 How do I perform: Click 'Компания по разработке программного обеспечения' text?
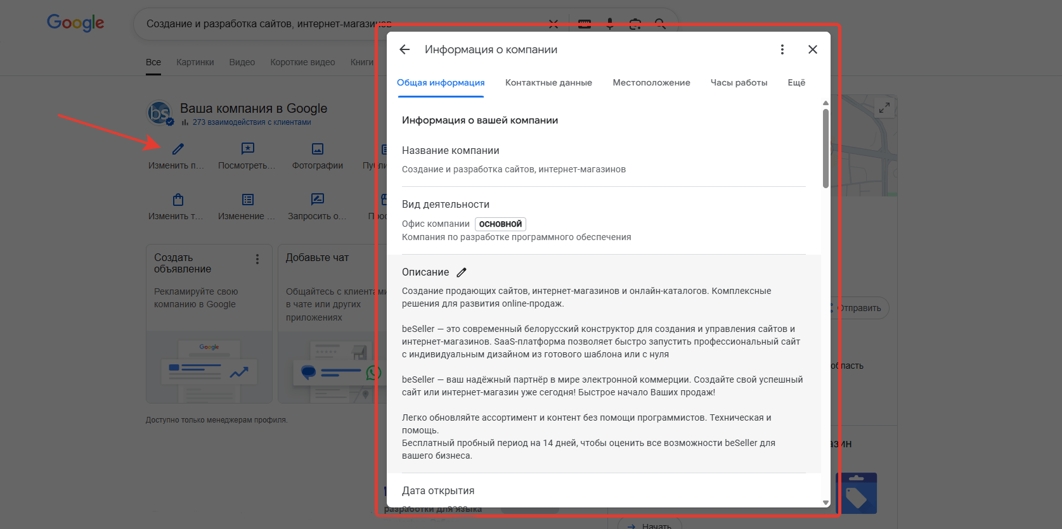point(517,238)
